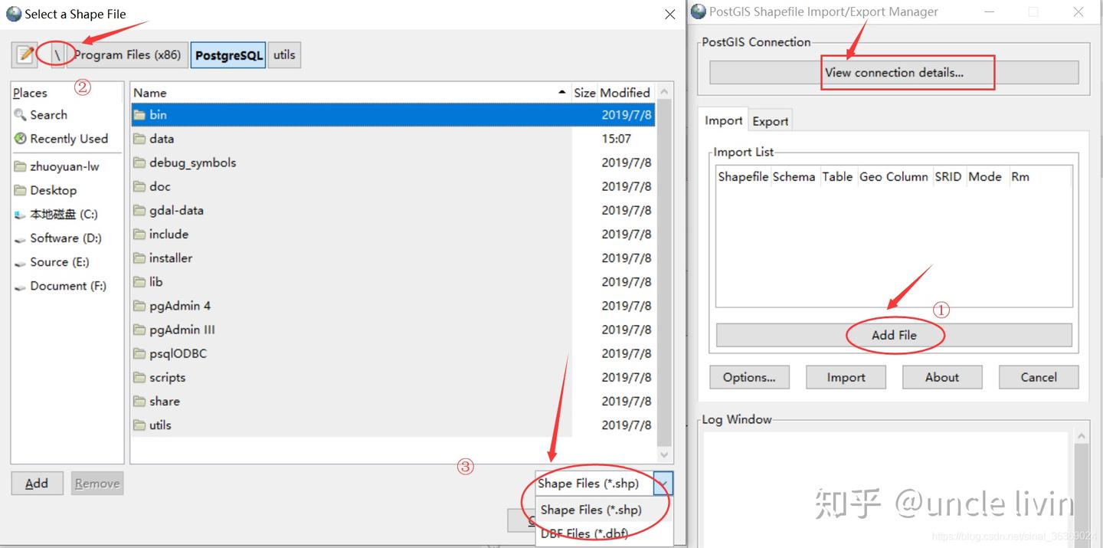Switch to the Export tab
This screenshot has width=1103, height=548.
[770, 120]
